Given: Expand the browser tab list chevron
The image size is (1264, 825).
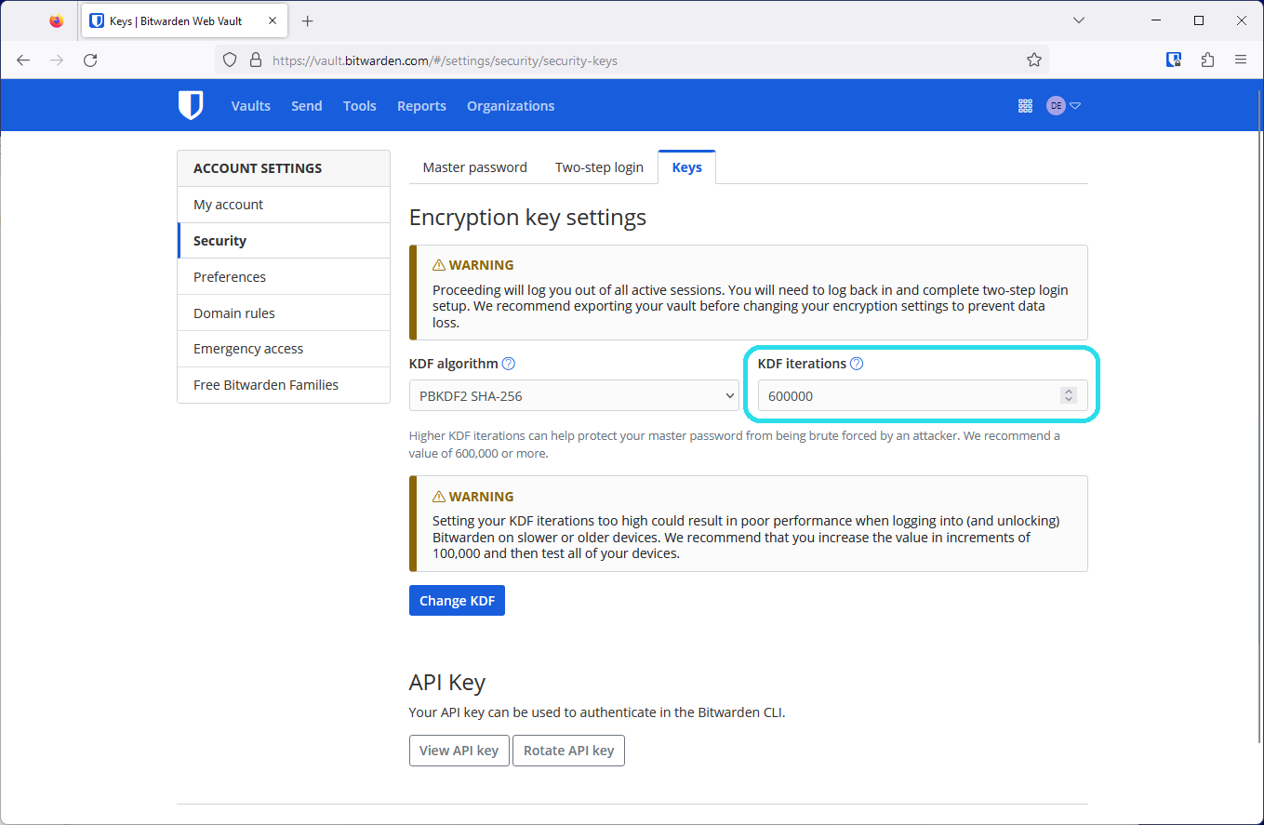Looking at the screenshot, I should 1078,20.
